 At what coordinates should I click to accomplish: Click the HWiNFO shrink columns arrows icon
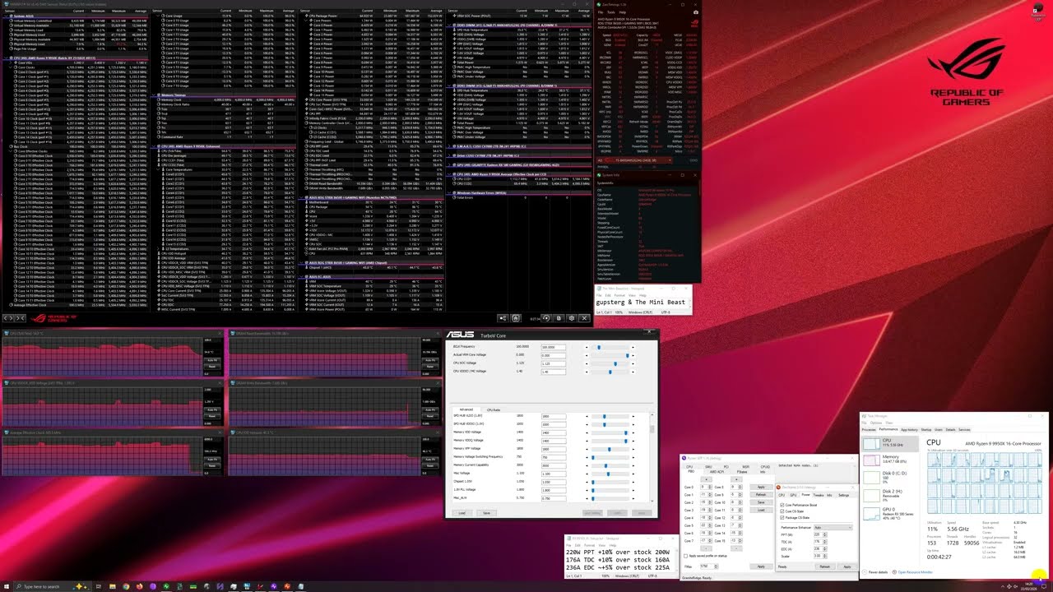pyautogui.click(x=20, y=318)
